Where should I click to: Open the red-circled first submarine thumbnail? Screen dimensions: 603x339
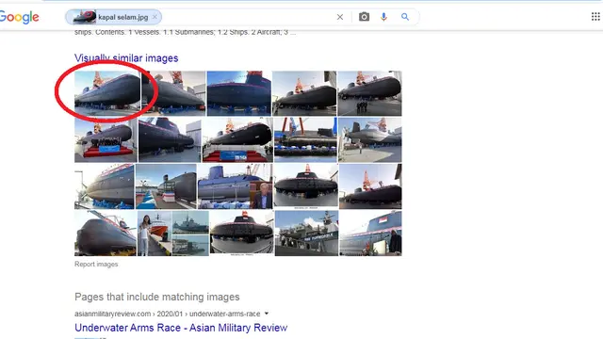[x=107, y=93]
